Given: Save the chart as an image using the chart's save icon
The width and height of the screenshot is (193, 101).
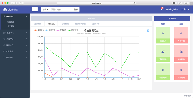Looking at the screenshot, I should pos(148,30).
